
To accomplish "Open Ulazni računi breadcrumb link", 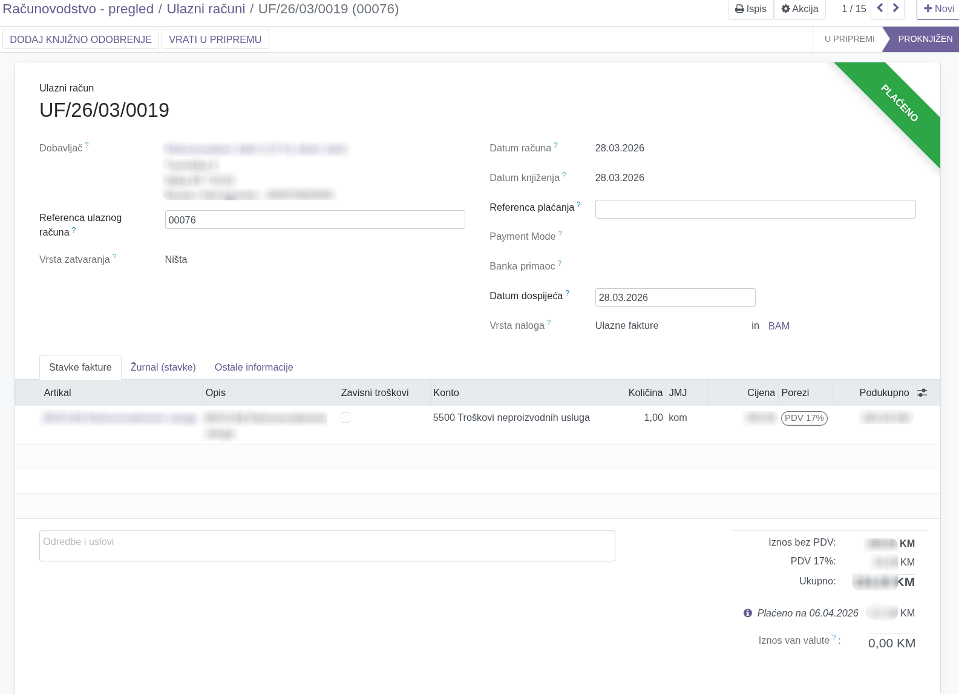I will 206,9.
